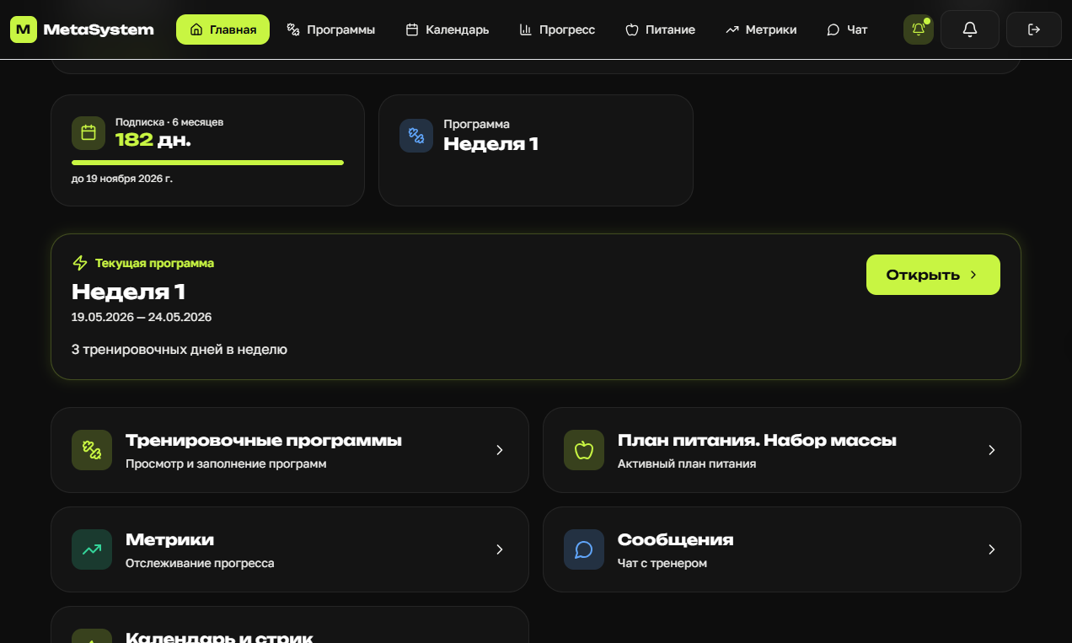The width and height of the screenshot is (1072, 643).
Task: Open the Главная home tab
Action: (x=222, y=29)
